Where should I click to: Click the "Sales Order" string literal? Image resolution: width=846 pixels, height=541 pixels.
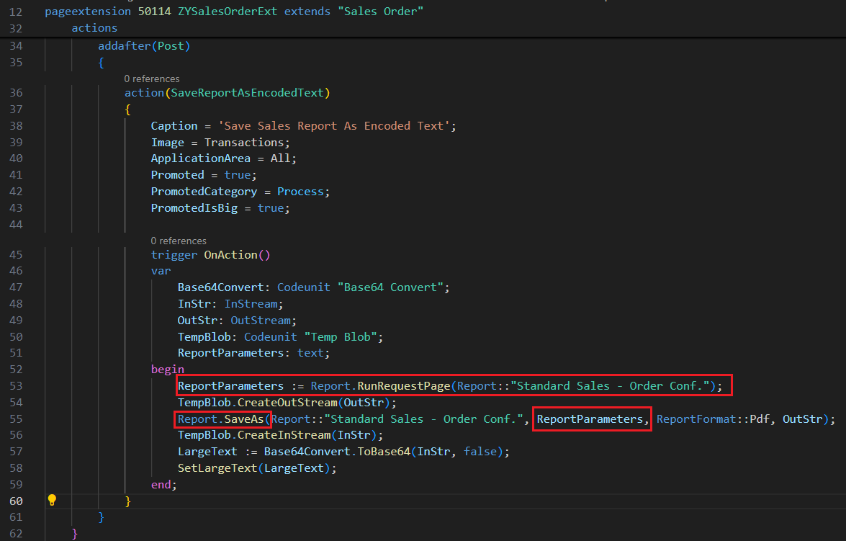380,11
